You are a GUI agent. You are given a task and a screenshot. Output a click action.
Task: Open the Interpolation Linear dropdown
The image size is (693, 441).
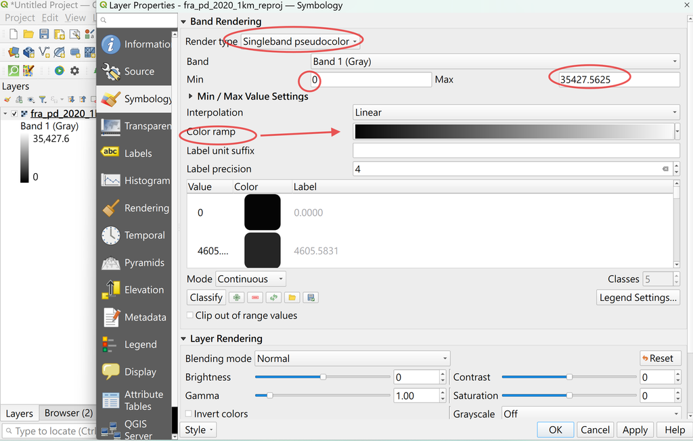point(516,112)
